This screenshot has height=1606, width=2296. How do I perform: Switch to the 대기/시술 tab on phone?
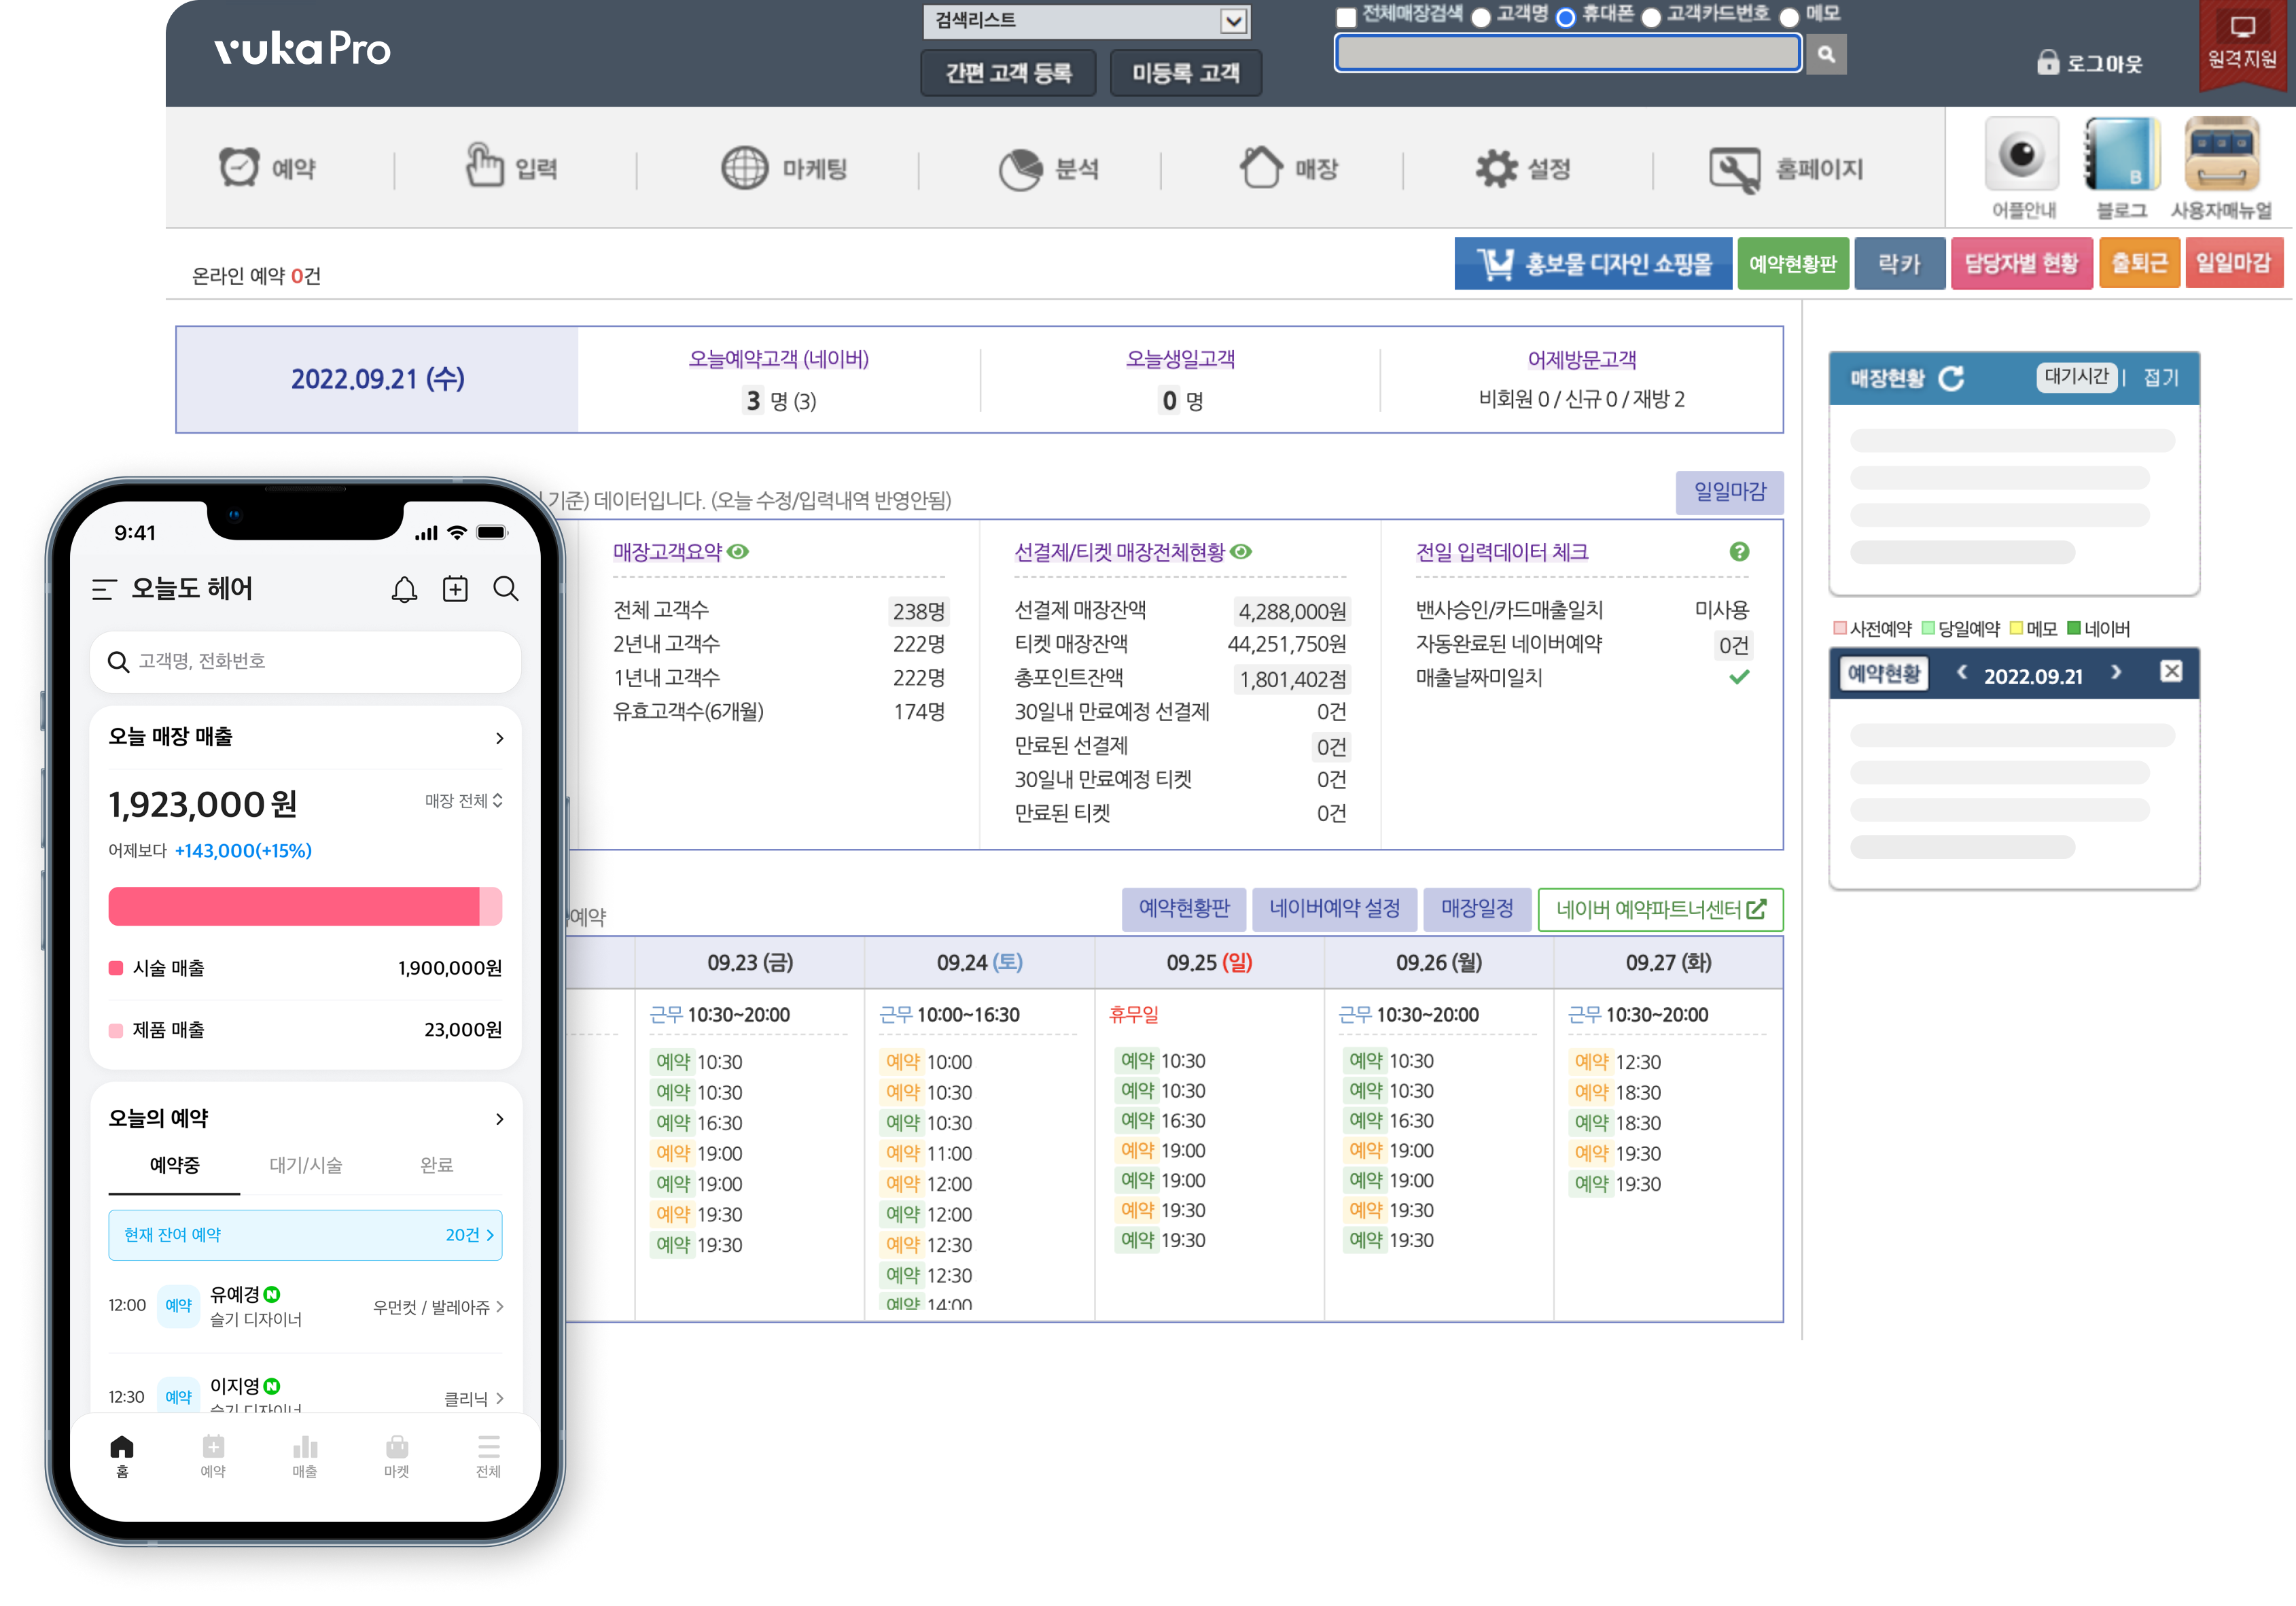click(x=306, y=1165)
